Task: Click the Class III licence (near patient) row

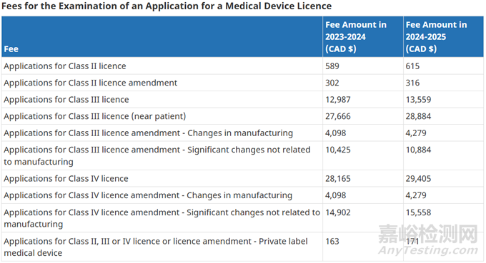Action: click(242, 116)
